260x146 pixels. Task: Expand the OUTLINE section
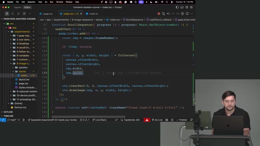coord(8,112)
